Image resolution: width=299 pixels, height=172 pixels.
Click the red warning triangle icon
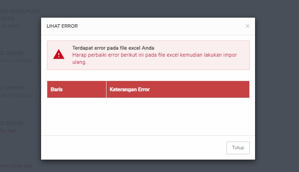point(59,54)
